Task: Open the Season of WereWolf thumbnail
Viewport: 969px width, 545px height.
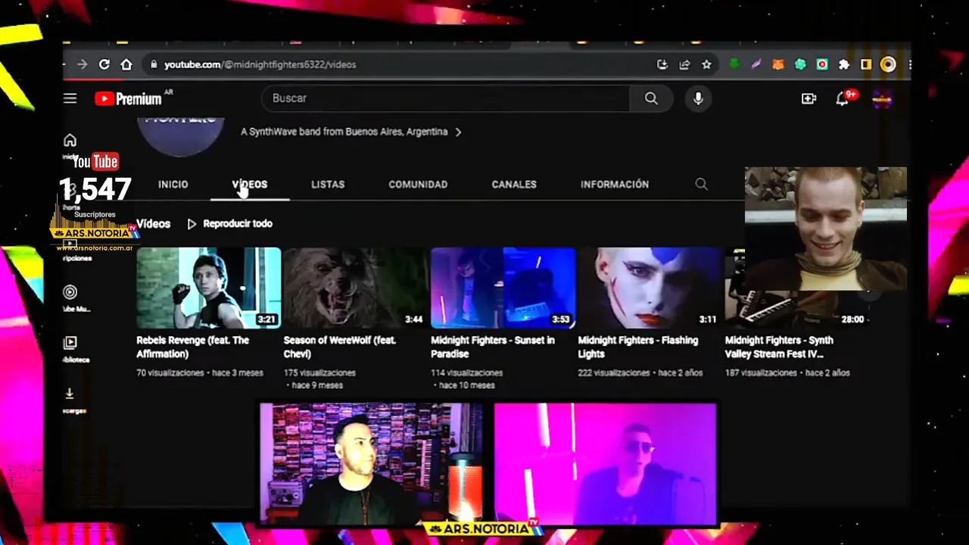Action: tap(356, 288)
